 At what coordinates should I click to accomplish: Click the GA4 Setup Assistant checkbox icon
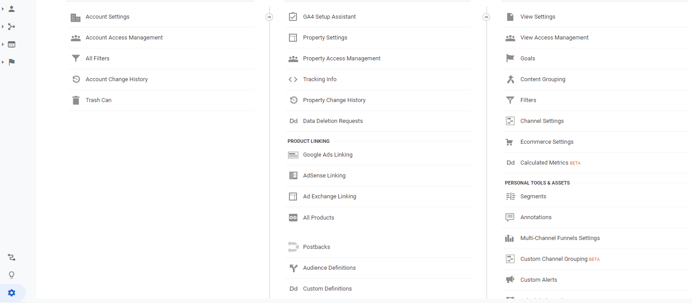[x=293, y=17]
